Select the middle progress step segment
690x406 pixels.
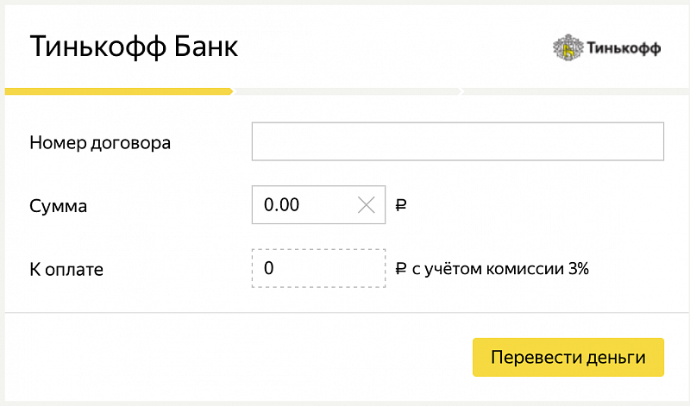point(347,91)
